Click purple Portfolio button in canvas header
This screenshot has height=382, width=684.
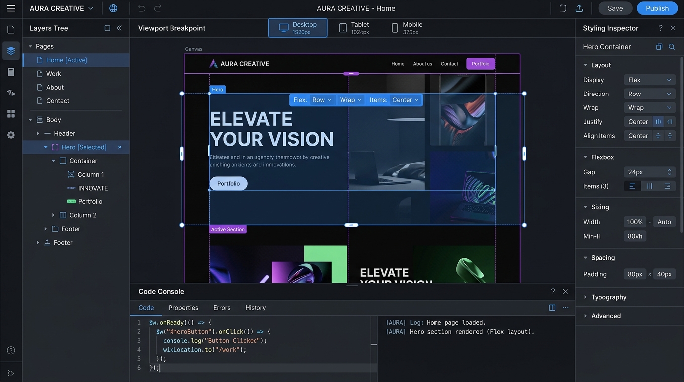coord(481,64)
